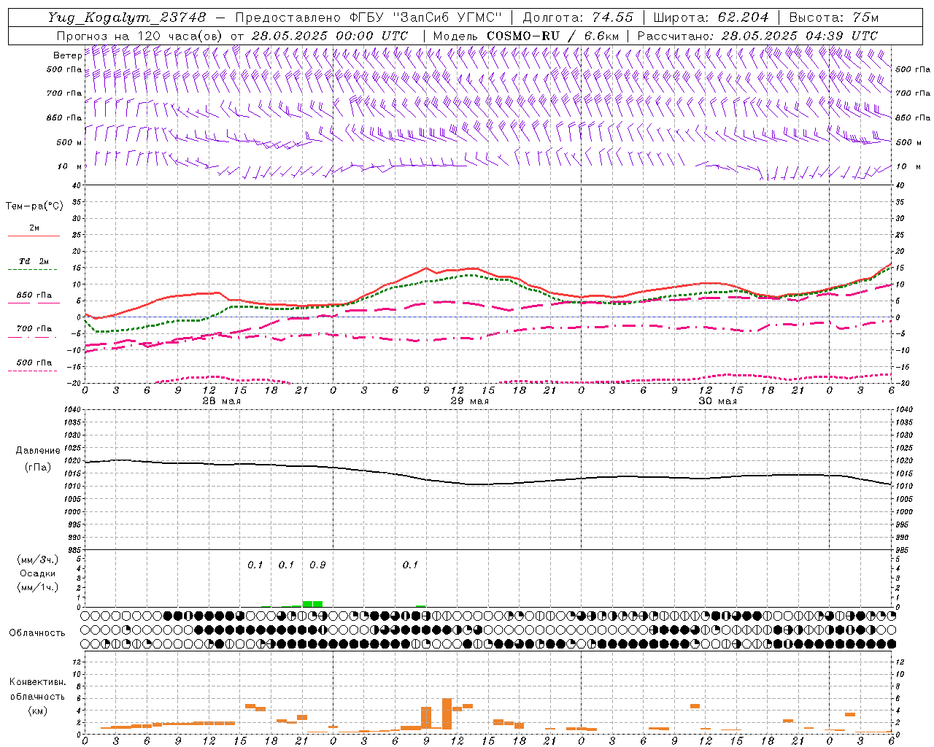Click the 'Облачность' cloud cover label
Viewport: 934px width, 747px height.
[37, 632]
